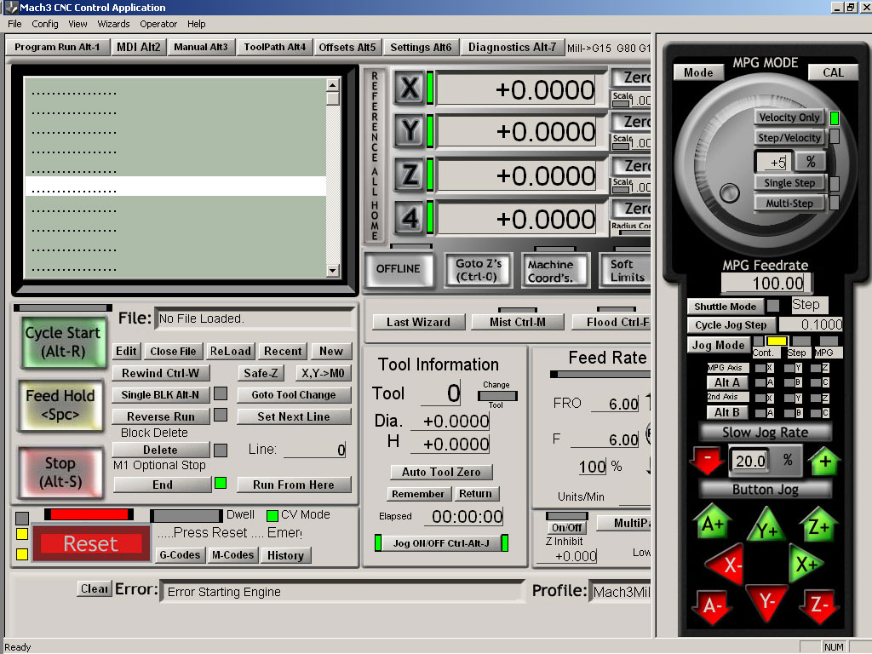Open the File menu
Screen dimensions: 872x654
(x=14, y=24)
